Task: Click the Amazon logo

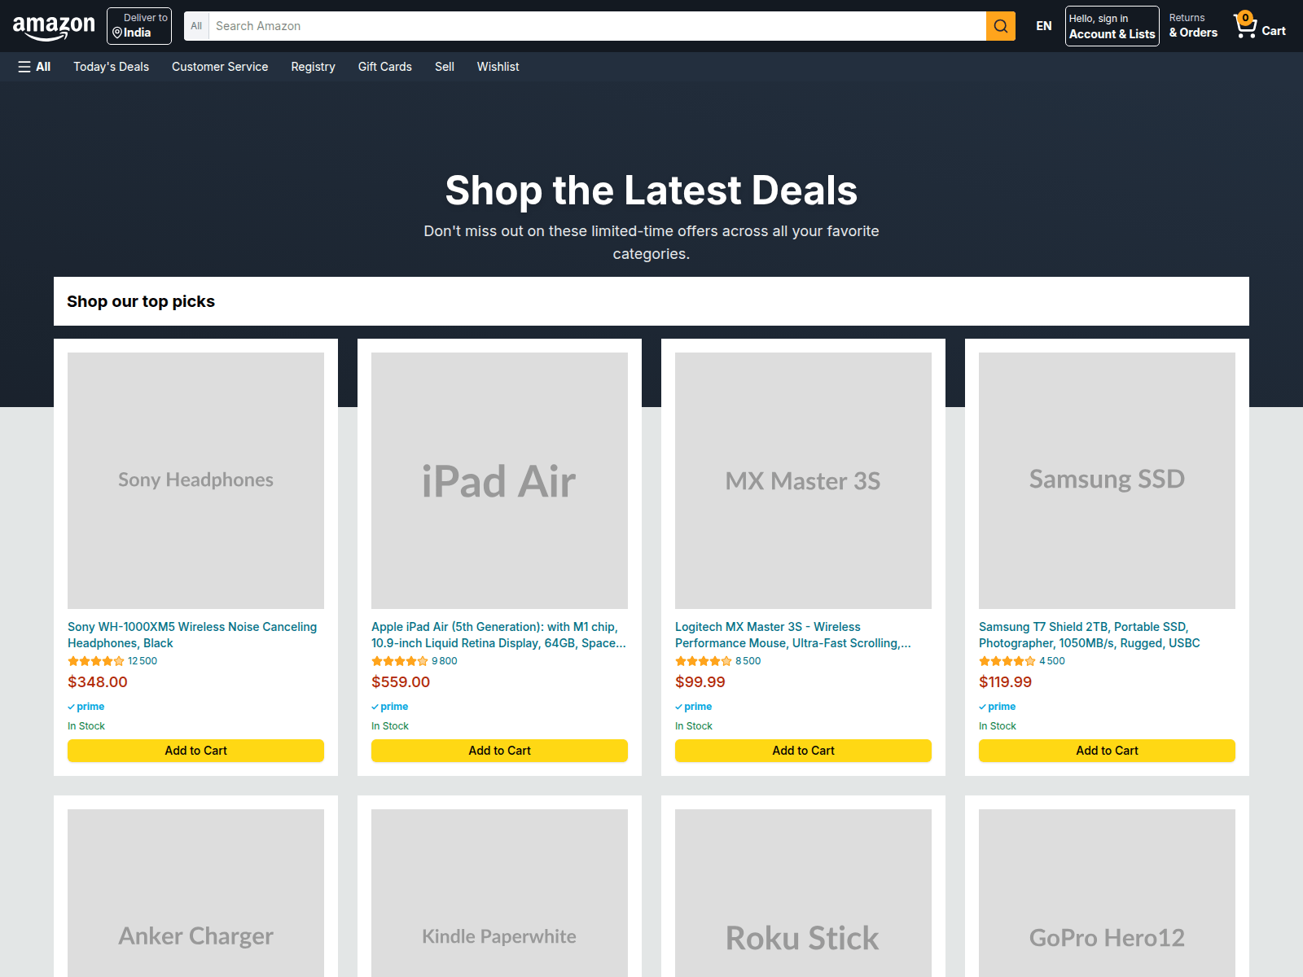Action: (x=54, y=26)
